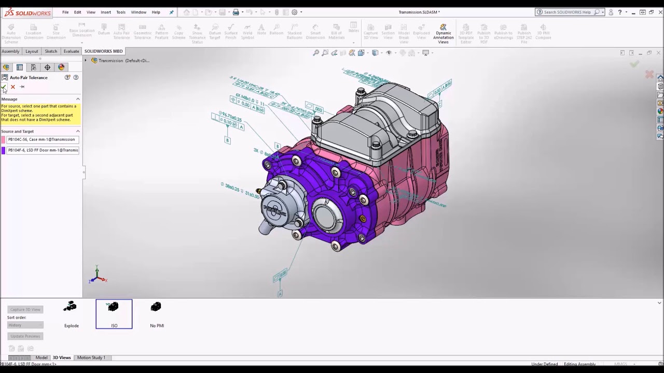664x373 pixels.
Task: Click Dynamic Annotation Views in the ribbon
Action: [x=443, y=33]
